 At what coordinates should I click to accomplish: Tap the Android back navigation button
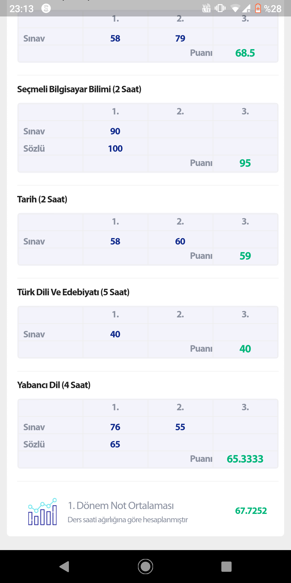64,567
